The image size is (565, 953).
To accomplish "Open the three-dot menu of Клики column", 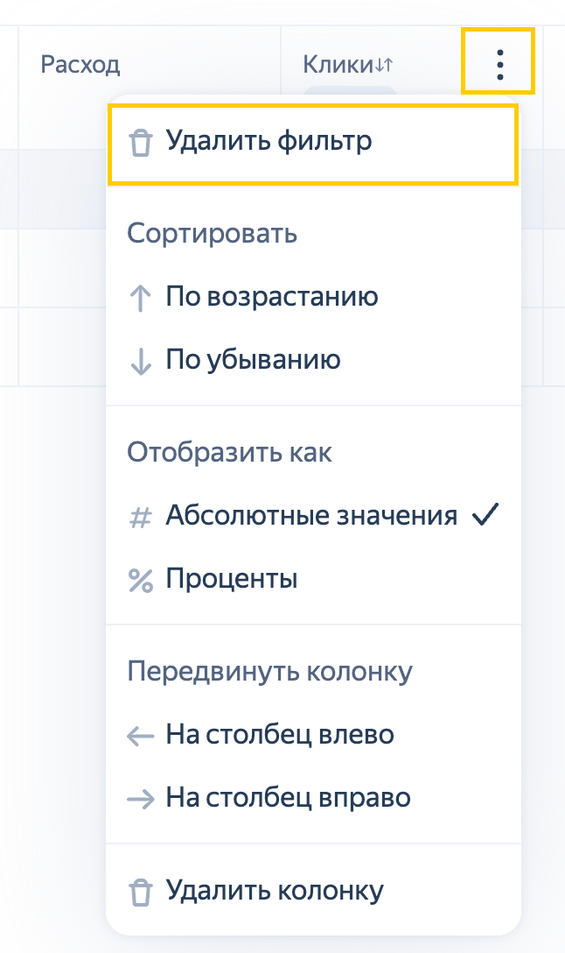I will coord(499,65).
